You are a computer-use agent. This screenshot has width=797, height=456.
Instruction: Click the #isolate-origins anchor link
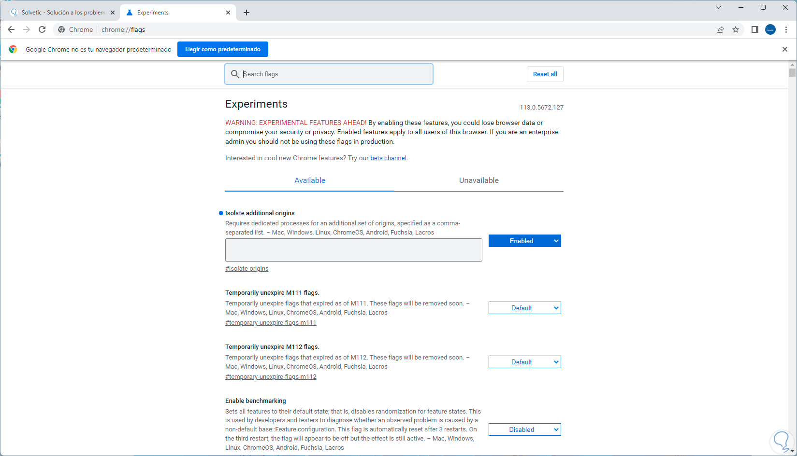(246, 269)
